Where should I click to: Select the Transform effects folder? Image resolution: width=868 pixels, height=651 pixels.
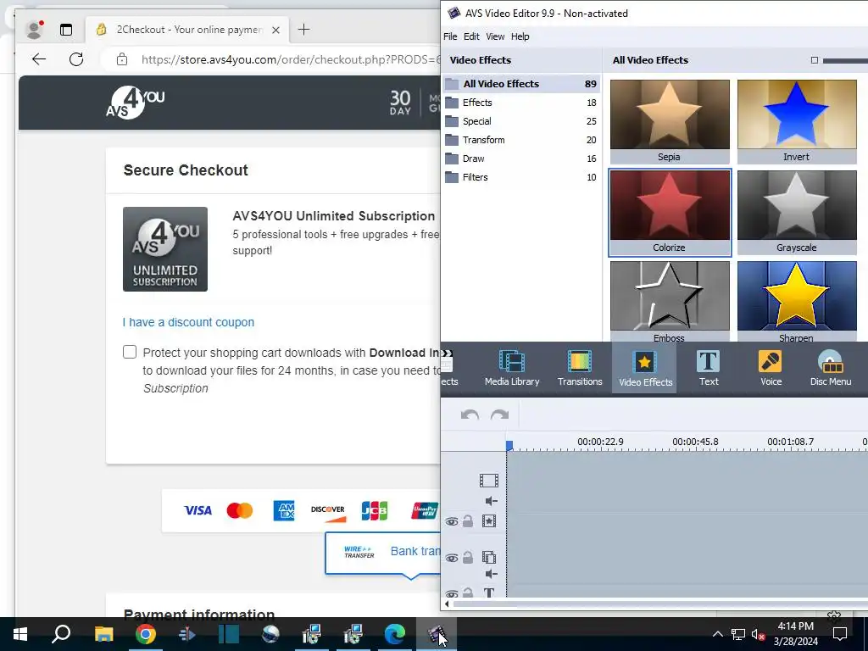(521, 140)
